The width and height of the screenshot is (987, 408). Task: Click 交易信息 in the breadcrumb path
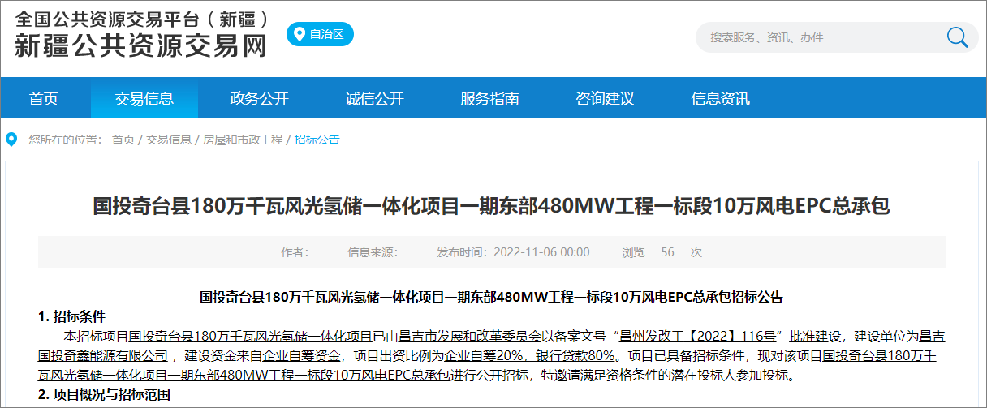point(169,140)
